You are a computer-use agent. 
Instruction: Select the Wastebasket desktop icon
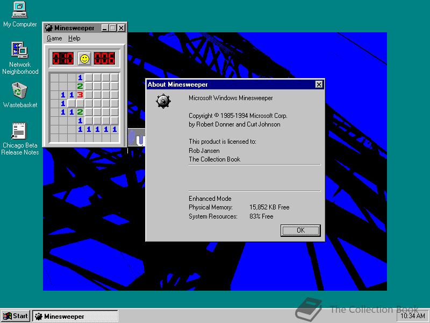tap(20, 95)
